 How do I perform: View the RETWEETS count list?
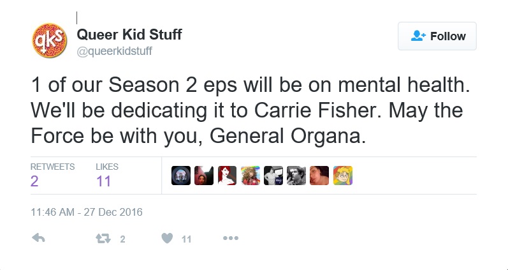(x=52, y=176)
